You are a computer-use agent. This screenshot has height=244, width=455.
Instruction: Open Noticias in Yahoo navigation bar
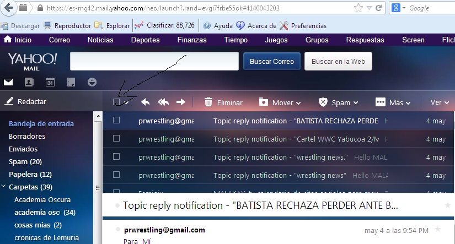coord(100,40)
